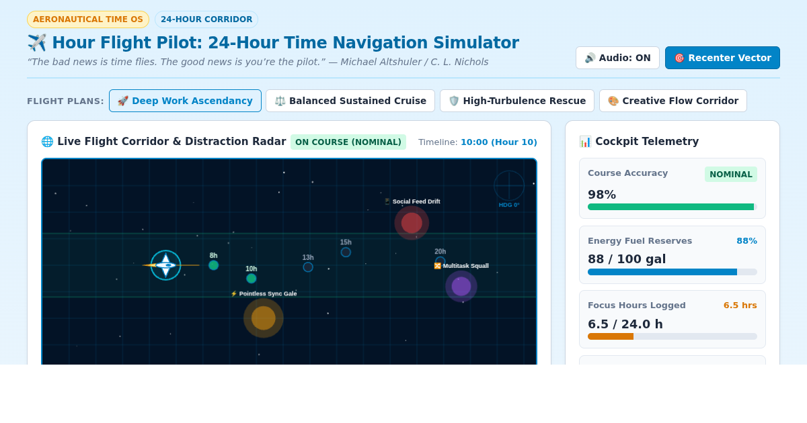This screenshot has height=423, width=807.
Task: Click the Course Accuracy progress bar
Action: (x=672, y=207)
